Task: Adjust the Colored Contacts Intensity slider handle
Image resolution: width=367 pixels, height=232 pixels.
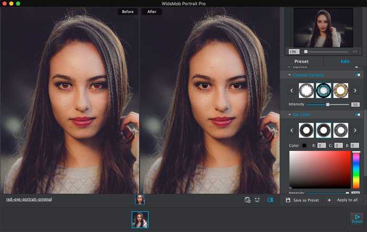Action: (328, 105)
